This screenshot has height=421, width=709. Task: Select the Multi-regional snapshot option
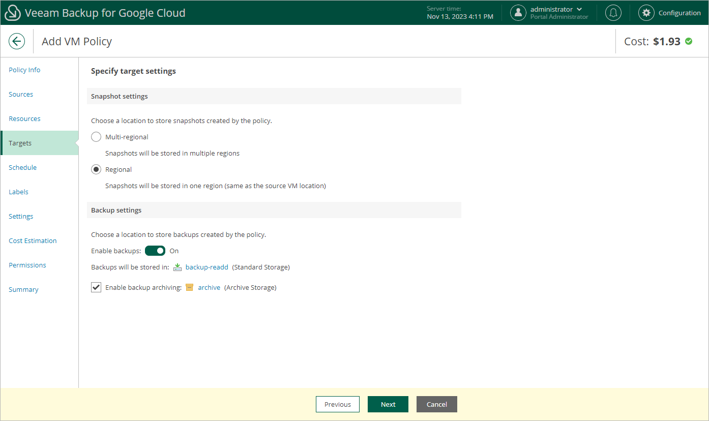tap(96, 137)
